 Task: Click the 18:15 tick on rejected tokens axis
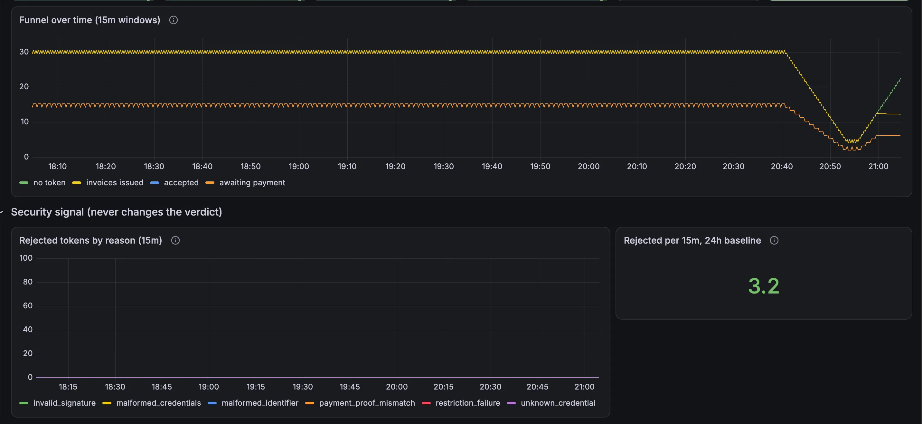(x=68, y=387)
